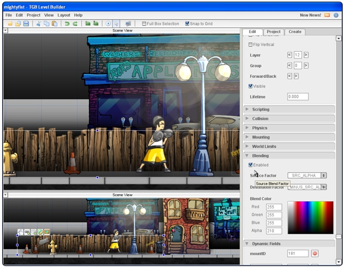Click the link-with-green-plus selection icon

[x=27, y=232]
